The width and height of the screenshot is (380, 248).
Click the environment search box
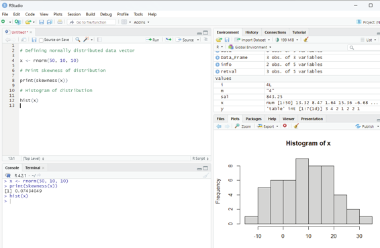pyautogui.click(x=363, y=48)
